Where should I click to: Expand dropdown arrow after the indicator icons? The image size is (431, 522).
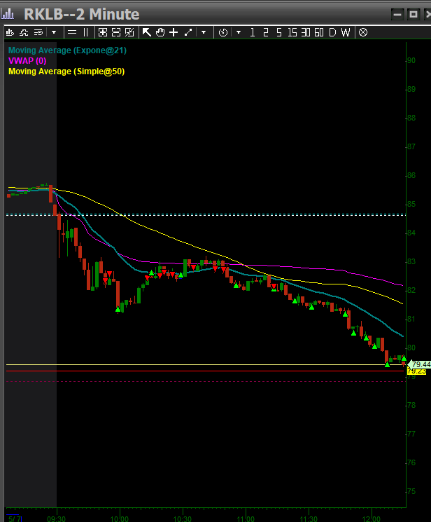pos(54,32)
